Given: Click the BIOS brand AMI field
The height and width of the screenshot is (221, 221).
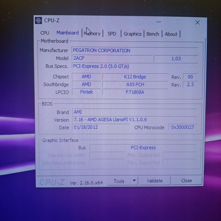Looking at the screenshot, I should (134, 112).
